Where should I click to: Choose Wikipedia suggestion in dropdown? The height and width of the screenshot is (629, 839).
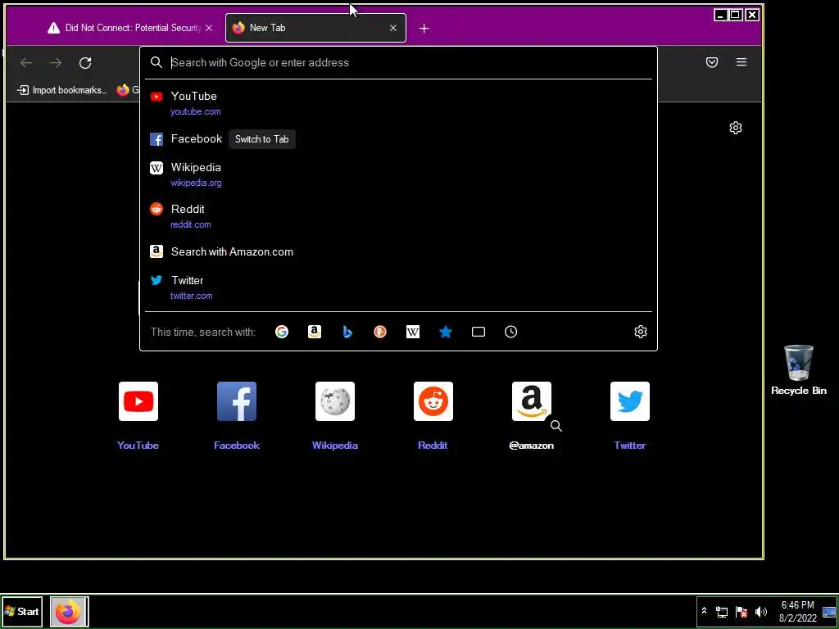(398, 174)
